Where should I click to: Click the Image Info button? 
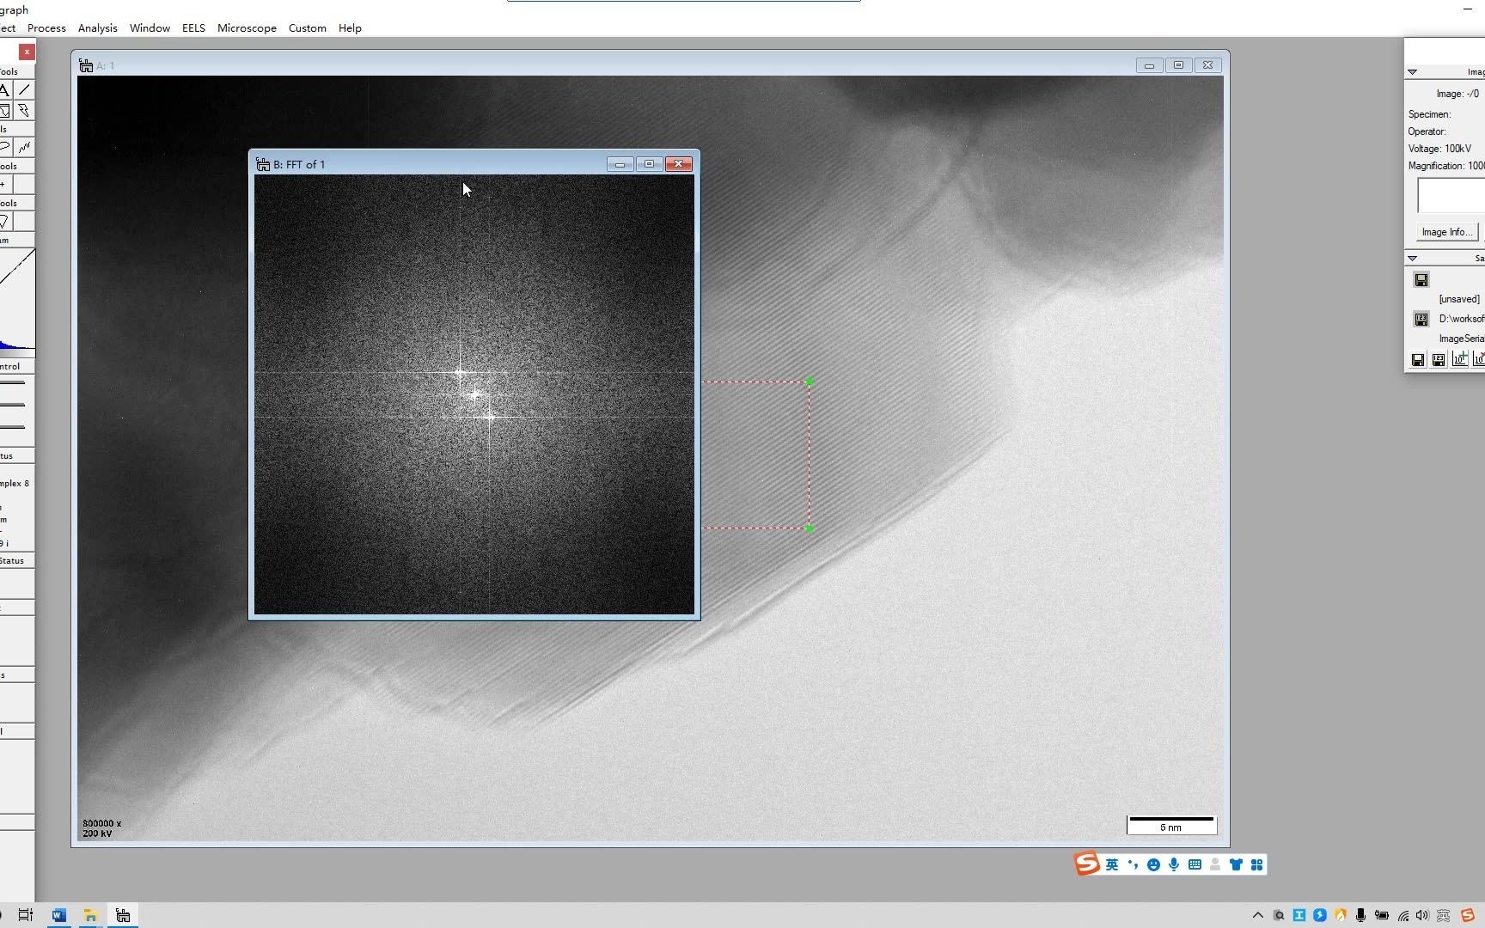tap(1447, 232)
